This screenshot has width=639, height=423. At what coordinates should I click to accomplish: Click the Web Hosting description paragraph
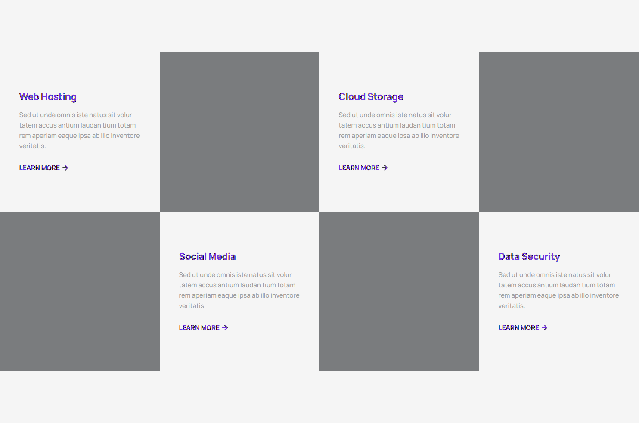[x=79, y=131]
